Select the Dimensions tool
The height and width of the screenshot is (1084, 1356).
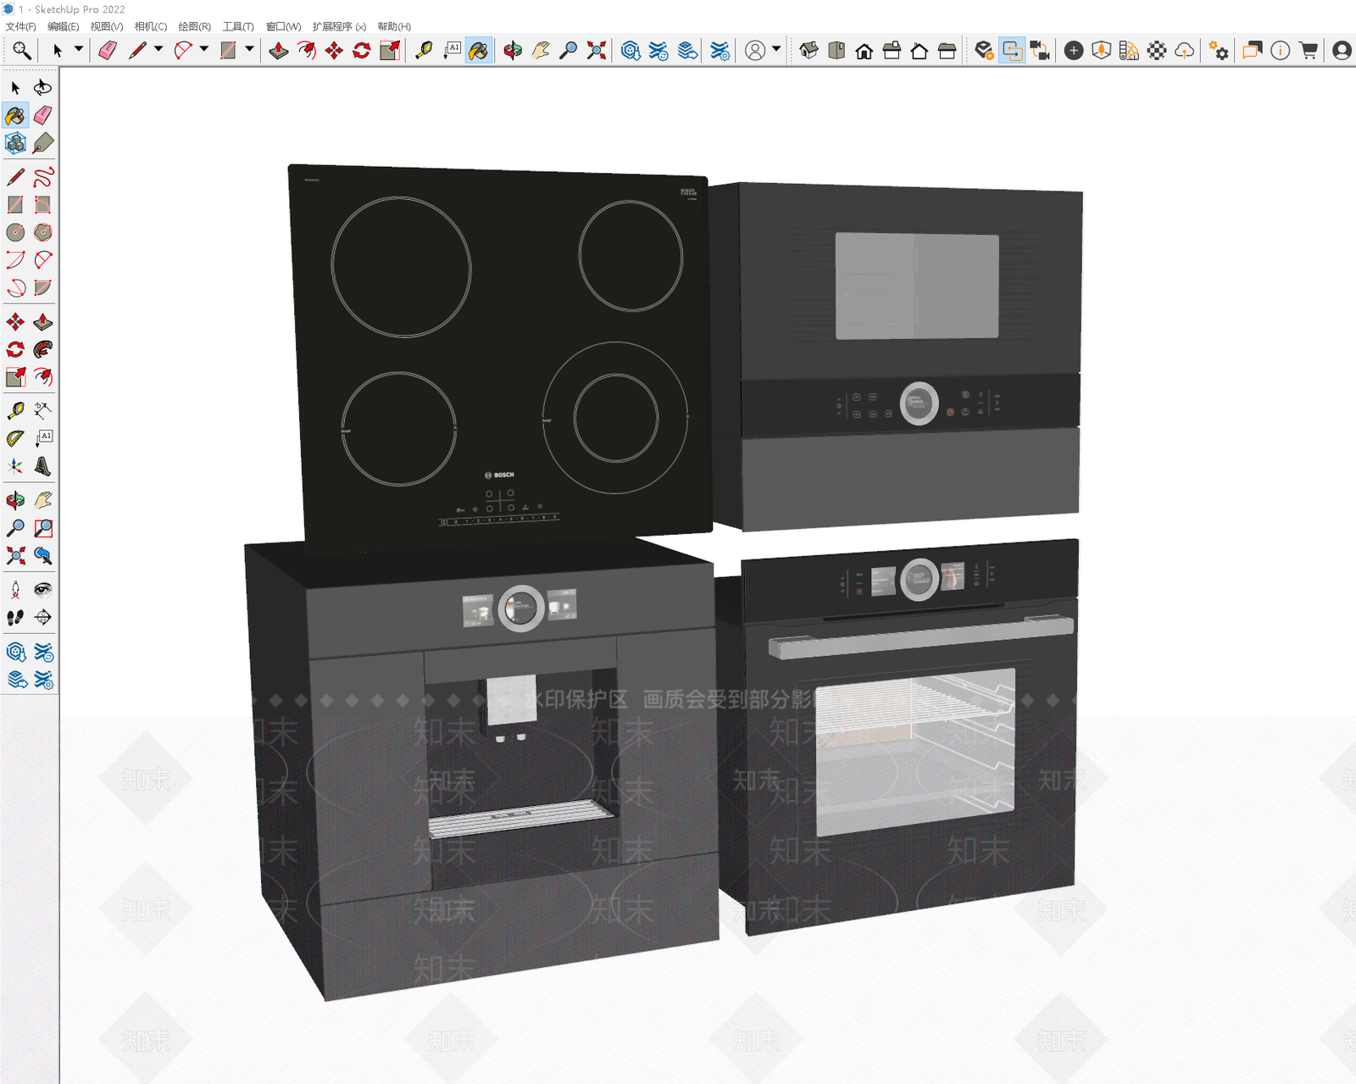click(42, 411)
